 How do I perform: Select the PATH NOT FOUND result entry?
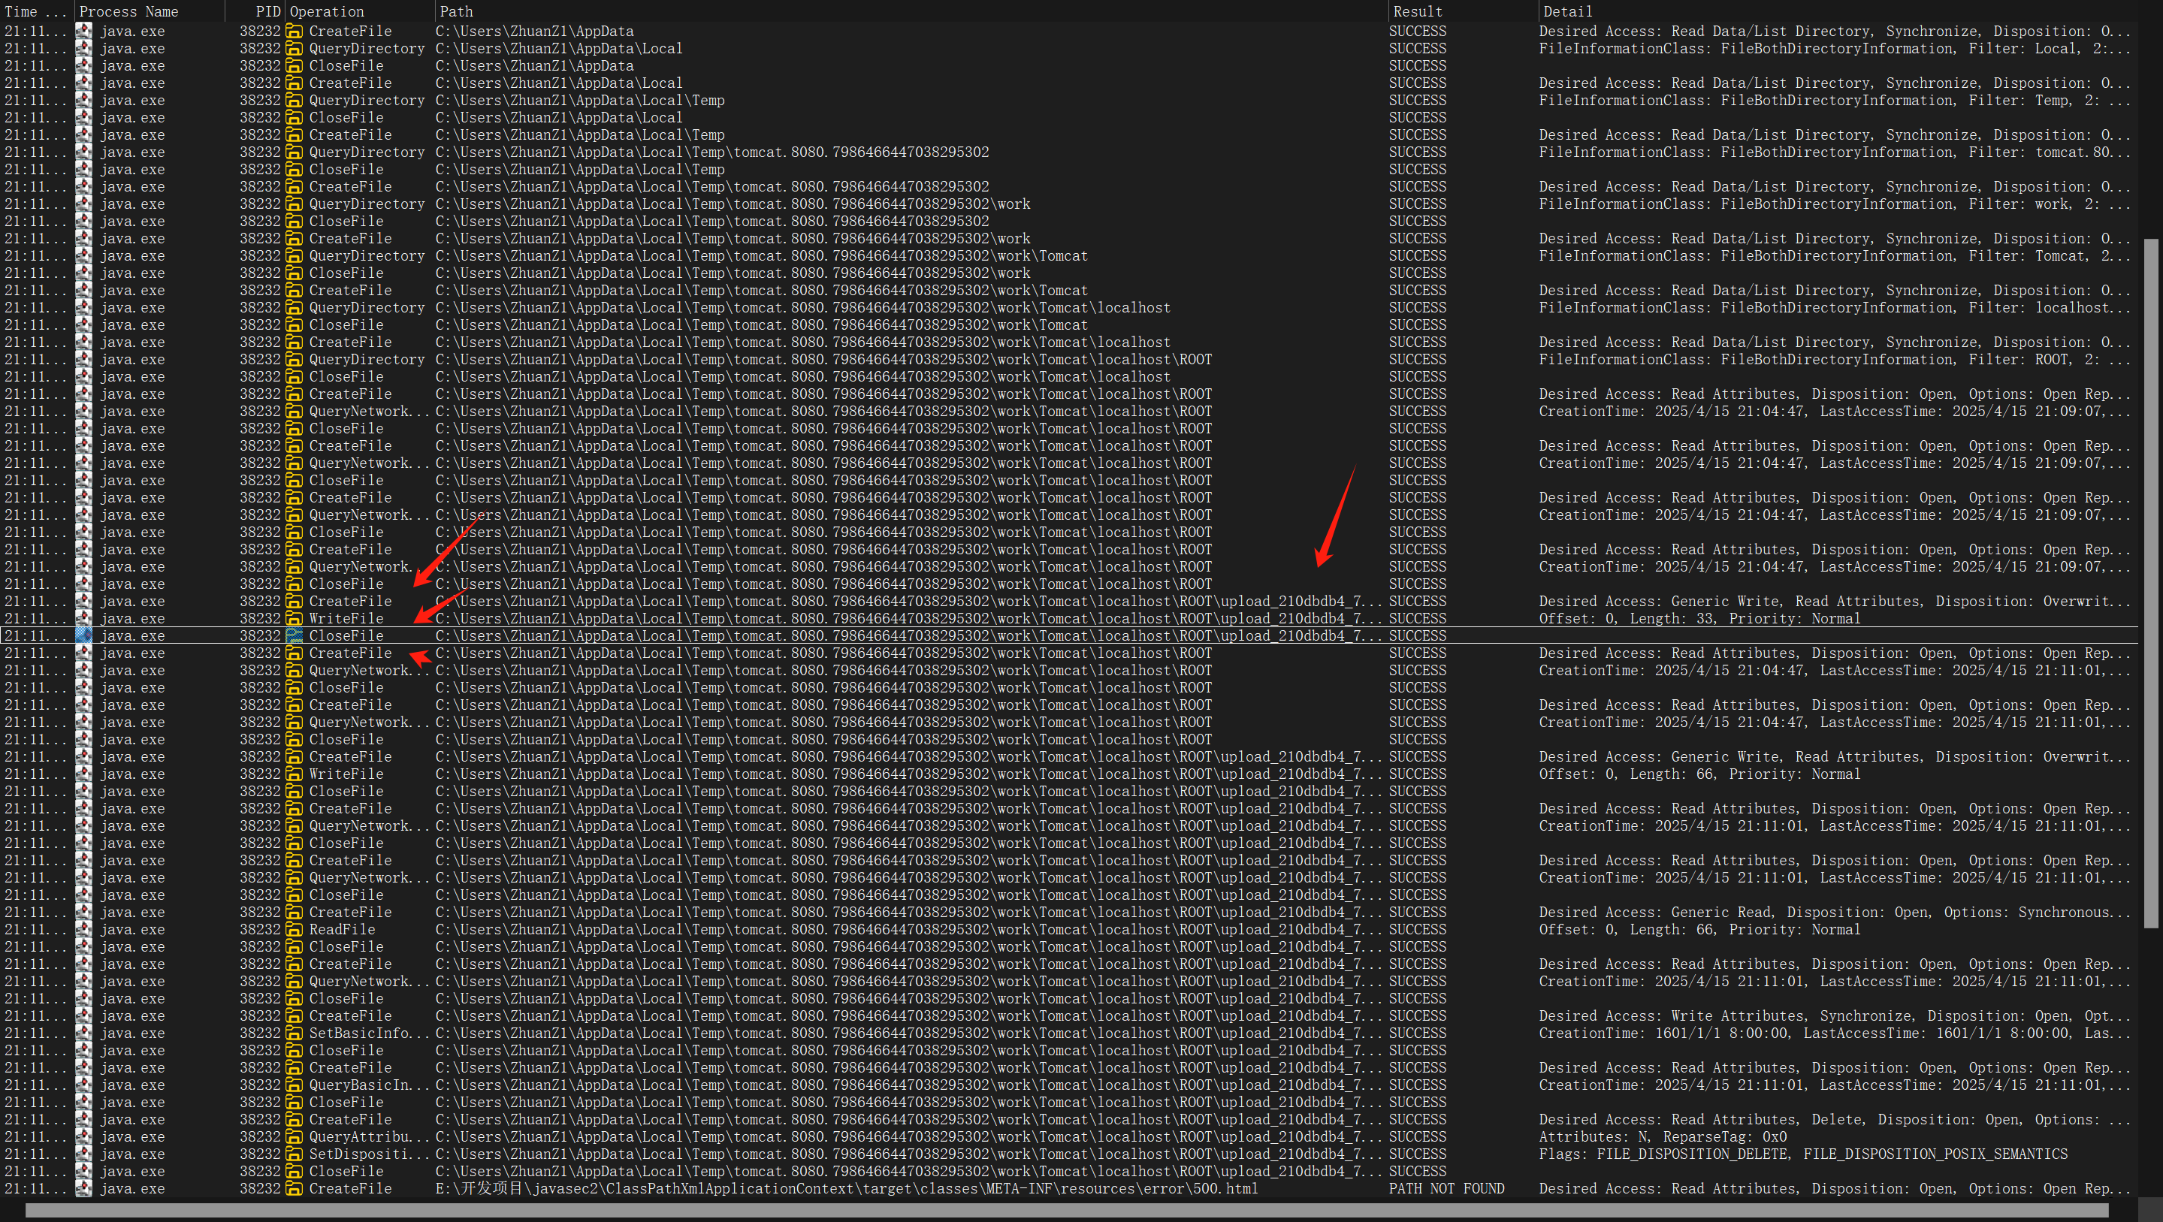click(1446, 1188)
